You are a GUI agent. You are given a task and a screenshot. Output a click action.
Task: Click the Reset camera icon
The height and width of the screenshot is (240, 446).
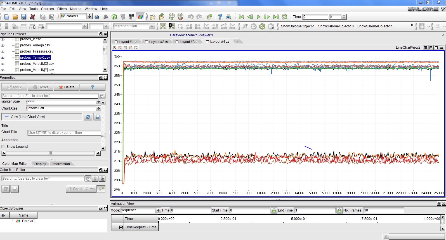[163, 26]
